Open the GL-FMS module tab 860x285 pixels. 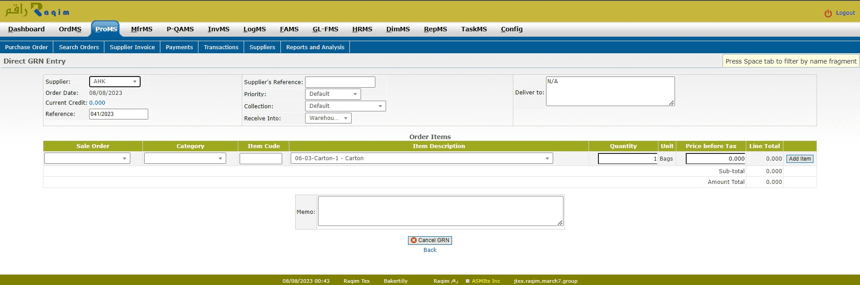325,29
